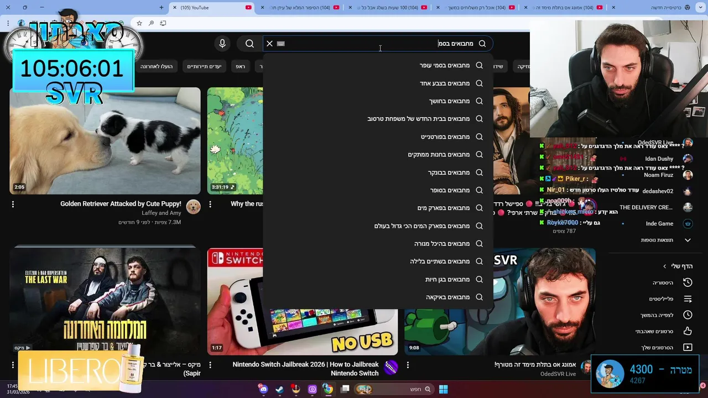Image resolution: width=708 pixels, height=398 pixels.
Task: Click the round search button beside the microphone
Action: coord(249,44)
